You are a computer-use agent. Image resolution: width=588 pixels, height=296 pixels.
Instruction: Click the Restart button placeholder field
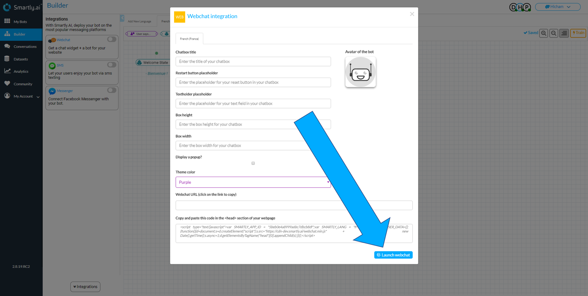click(253, 82)
